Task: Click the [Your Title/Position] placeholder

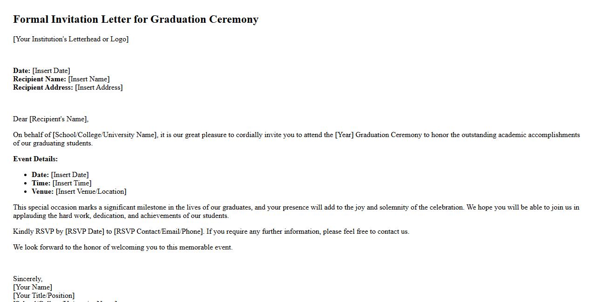Action: coord(44,295)
